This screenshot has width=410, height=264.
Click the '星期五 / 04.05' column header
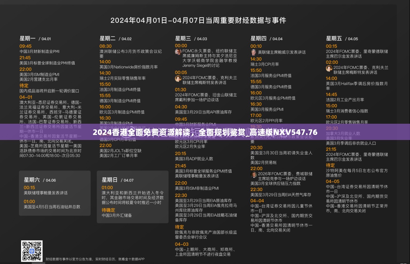point(342,39)
